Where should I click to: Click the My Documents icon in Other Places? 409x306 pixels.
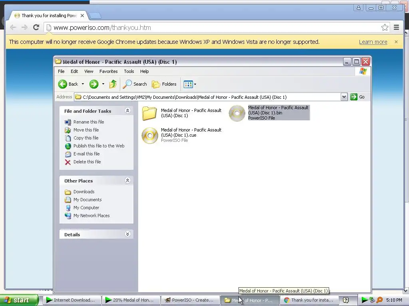[68, 200]
